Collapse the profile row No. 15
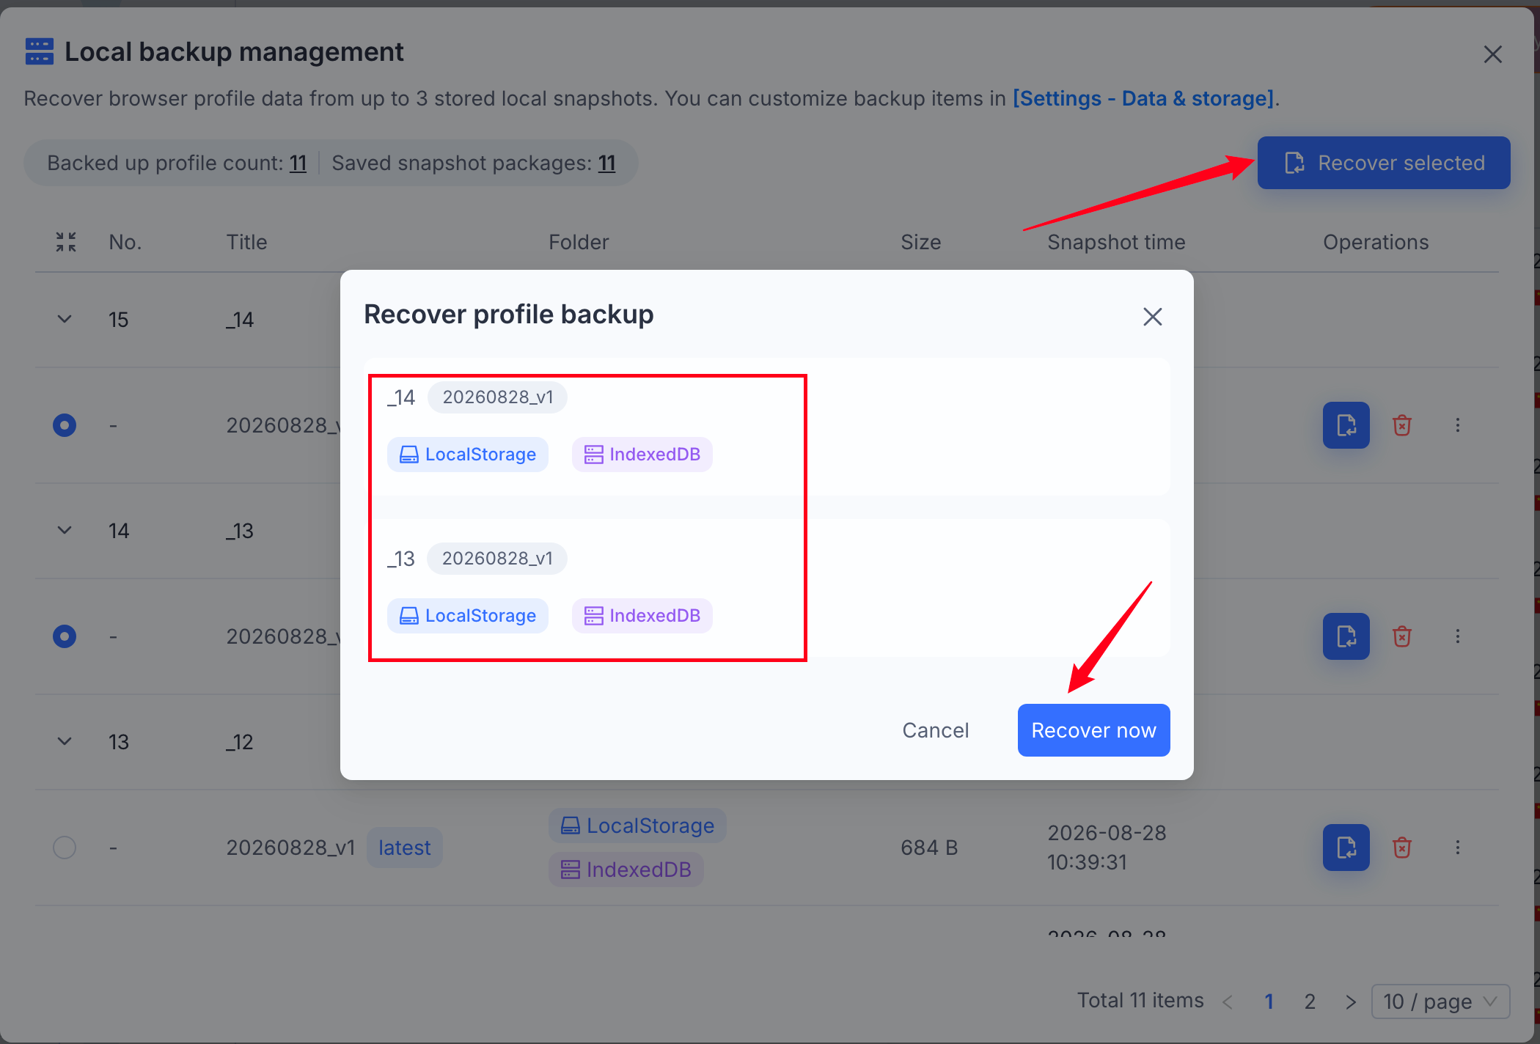1540x1044 pixels. click(65, 320)
